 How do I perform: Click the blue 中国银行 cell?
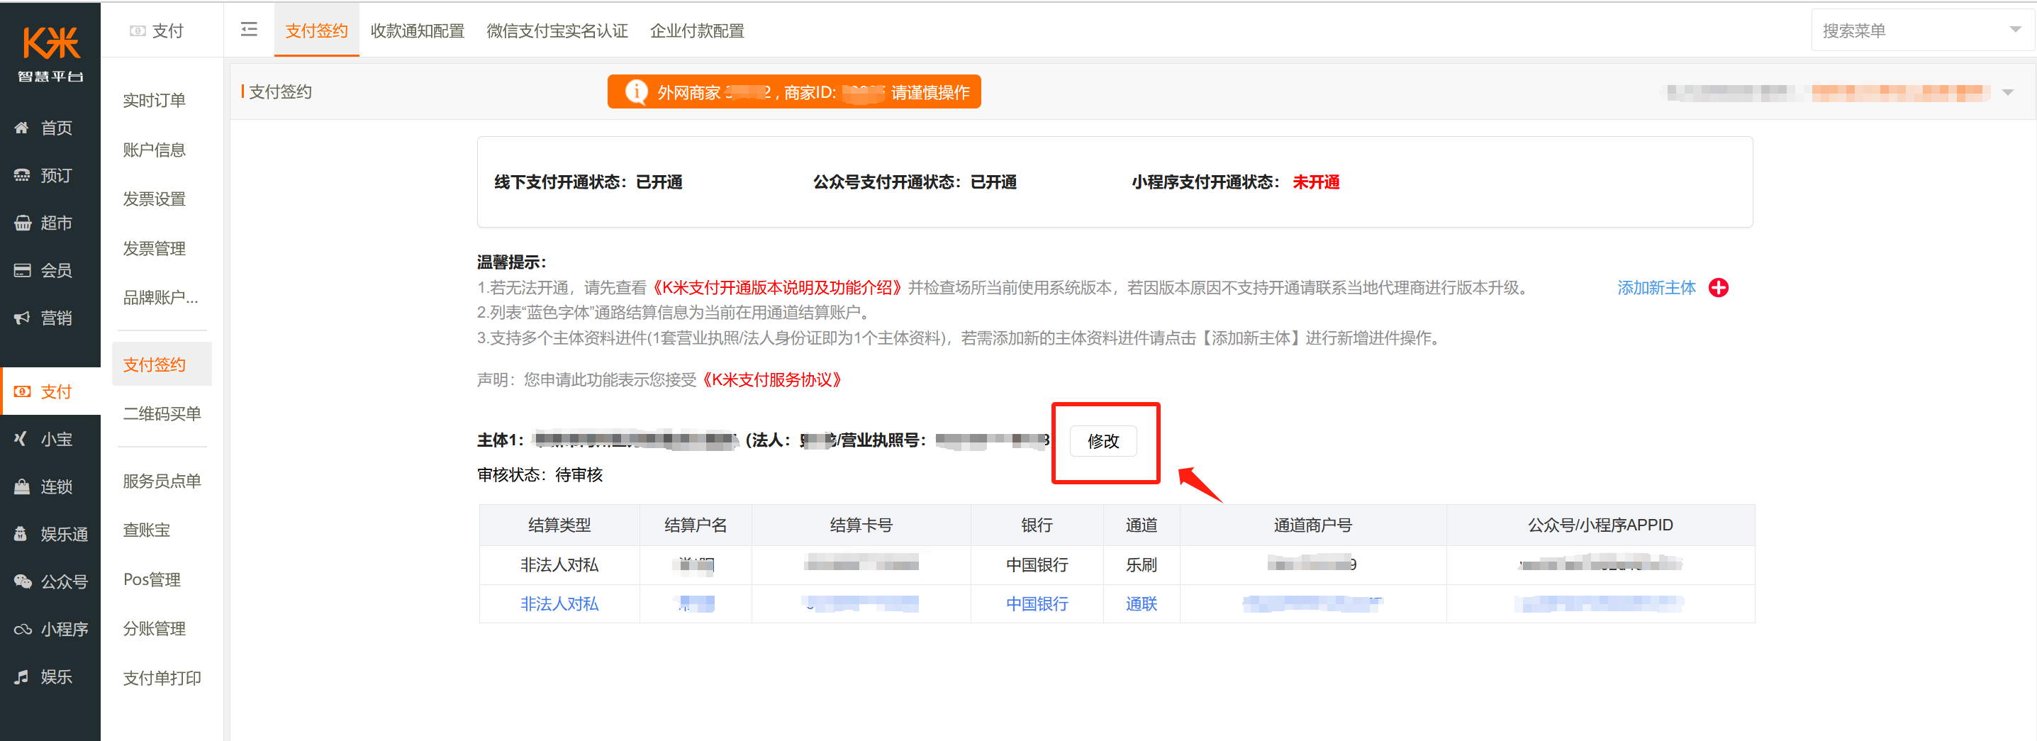coord(1037,604)
